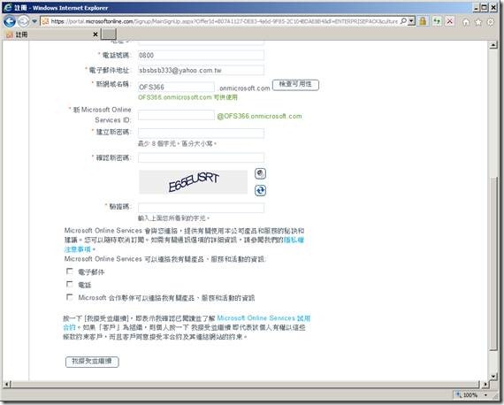Click the verification code input field
Viewport: 504px width, 405px height.
pos(201,208)
